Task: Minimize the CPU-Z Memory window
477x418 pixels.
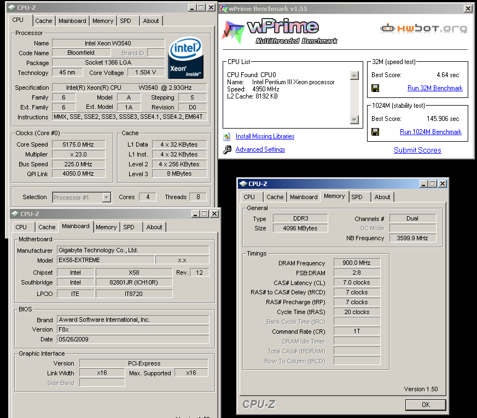Action: 424,184
